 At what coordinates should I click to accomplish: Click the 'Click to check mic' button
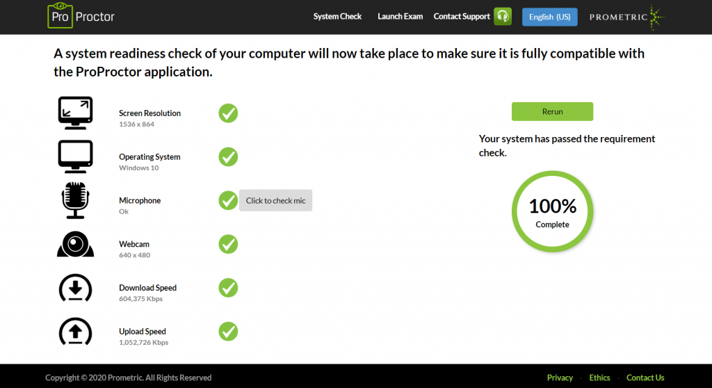coord(275,200)
